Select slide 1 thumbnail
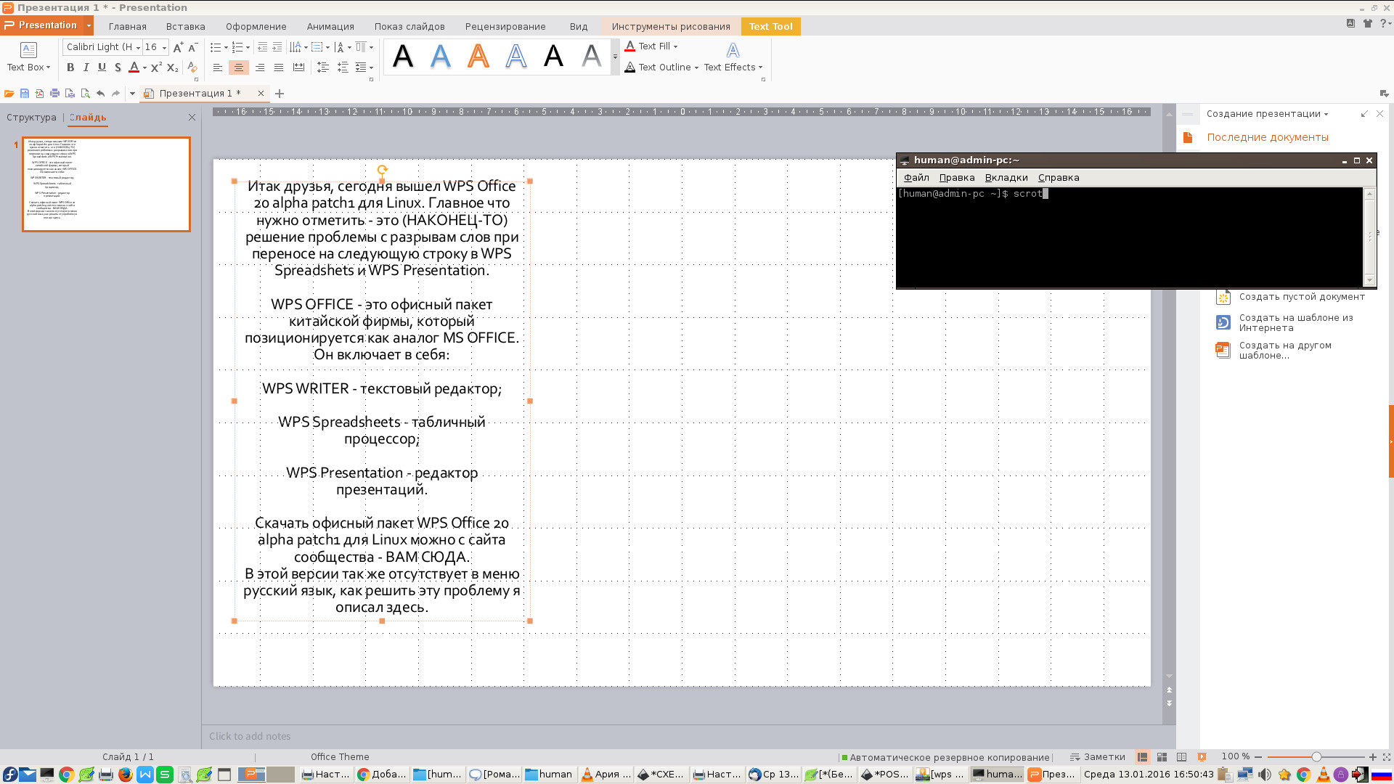Viewport: 1394px width, 784px height. (106, 184)
